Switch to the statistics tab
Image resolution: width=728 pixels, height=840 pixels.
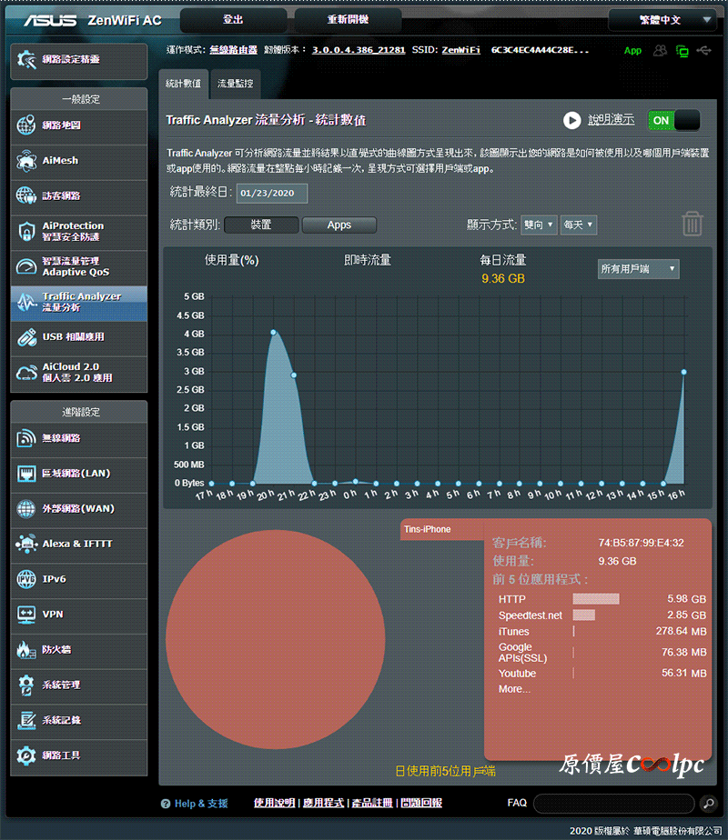tap(183, 84)
